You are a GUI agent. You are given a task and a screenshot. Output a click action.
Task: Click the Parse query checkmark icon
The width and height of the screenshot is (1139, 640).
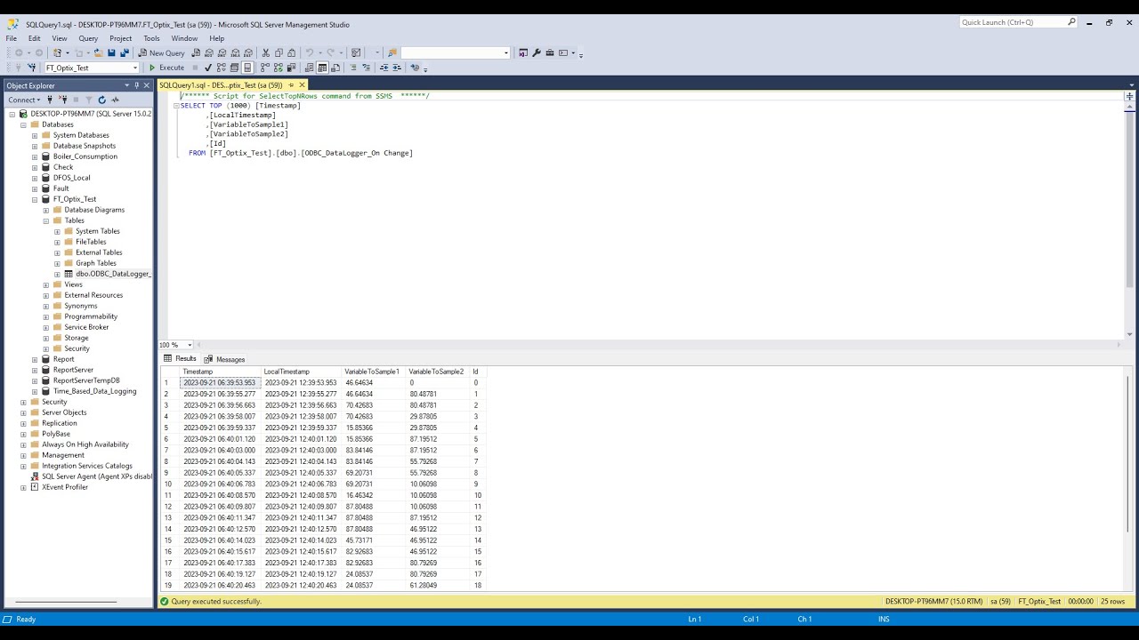[207, 68]
